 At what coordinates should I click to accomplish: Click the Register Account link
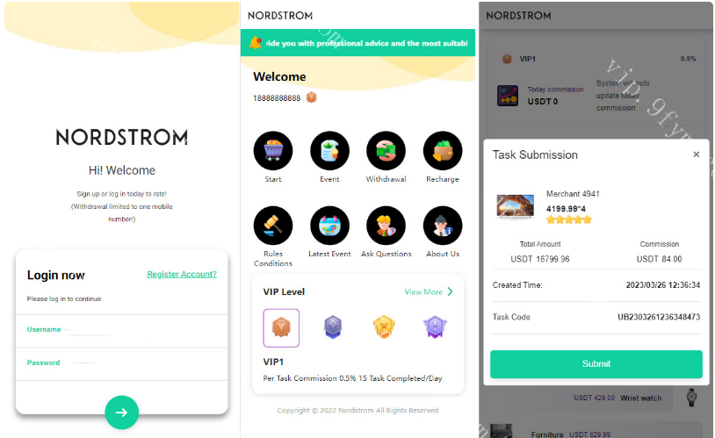pos(182,274)
